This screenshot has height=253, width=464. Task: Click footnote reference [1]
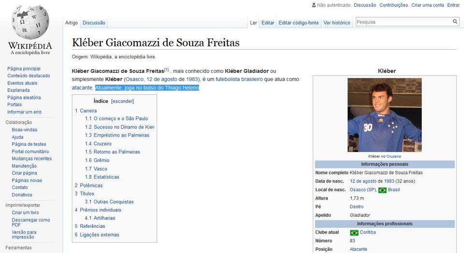166,70
